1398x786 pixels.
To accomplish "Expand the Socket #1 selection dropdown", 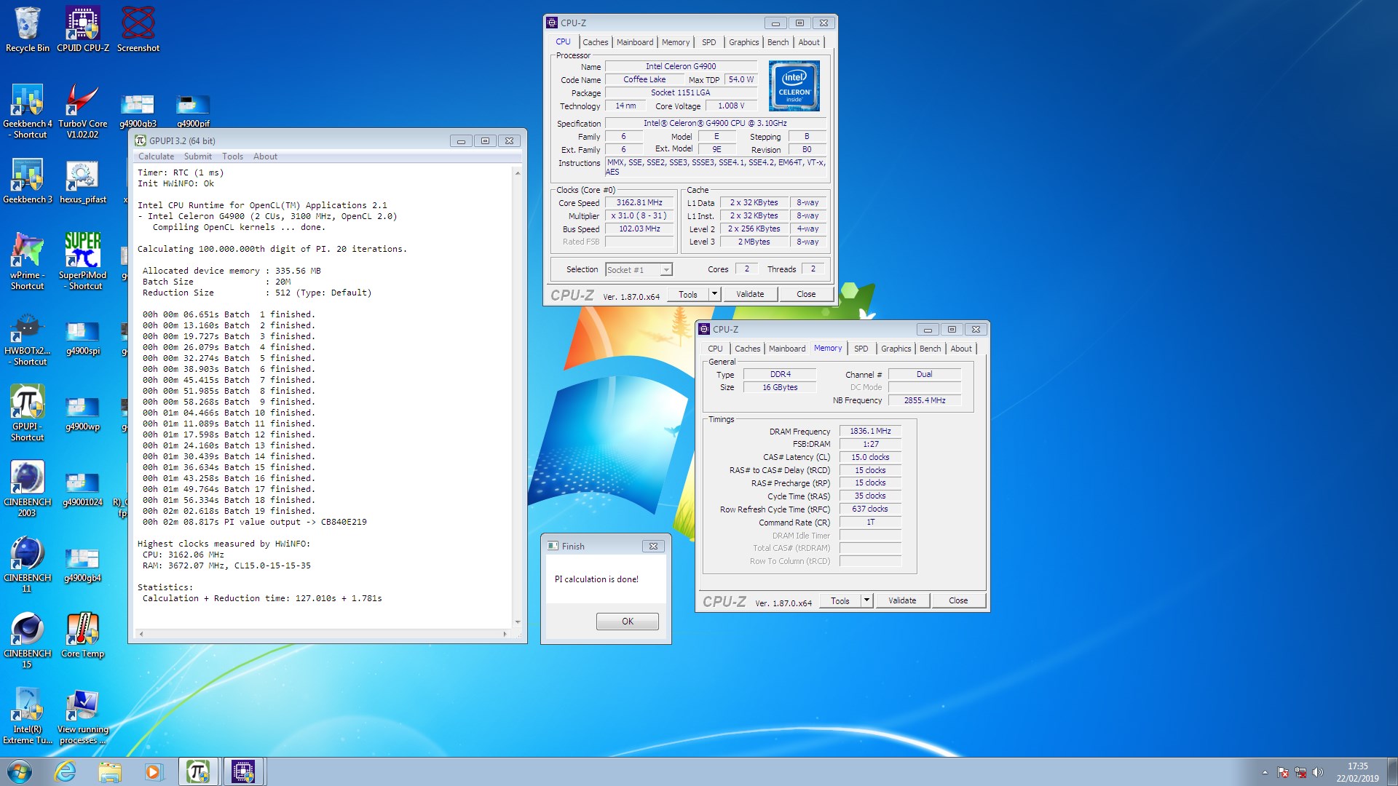I will tap(666, 270).
